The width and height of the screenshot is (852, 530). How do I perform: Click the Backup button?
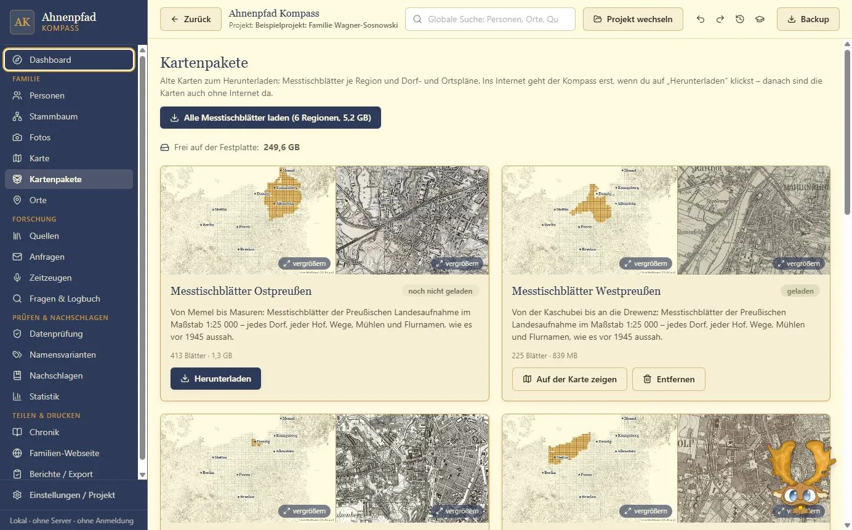[x=808, y=19]
